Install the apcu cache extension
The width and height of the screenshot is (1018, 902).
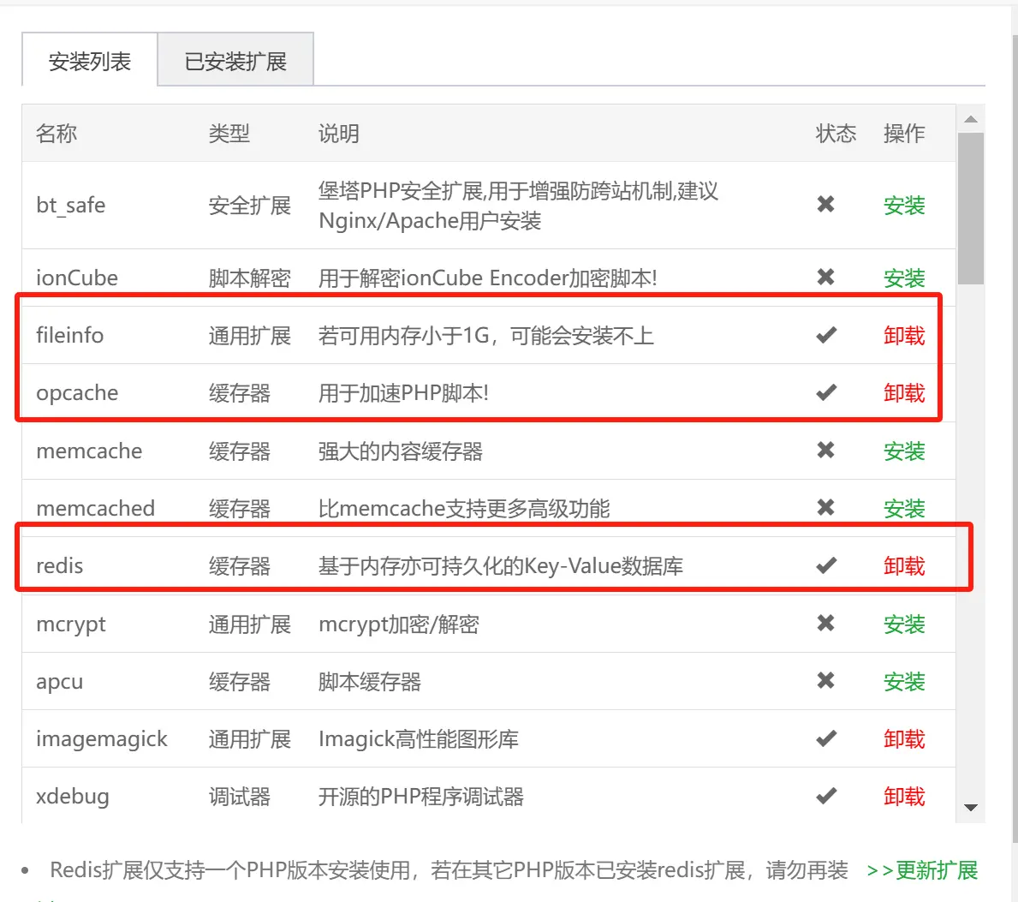[903, 682]
